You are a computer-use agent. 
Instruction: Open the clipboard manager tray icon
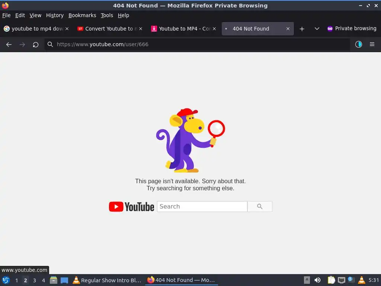pos(331,280)
